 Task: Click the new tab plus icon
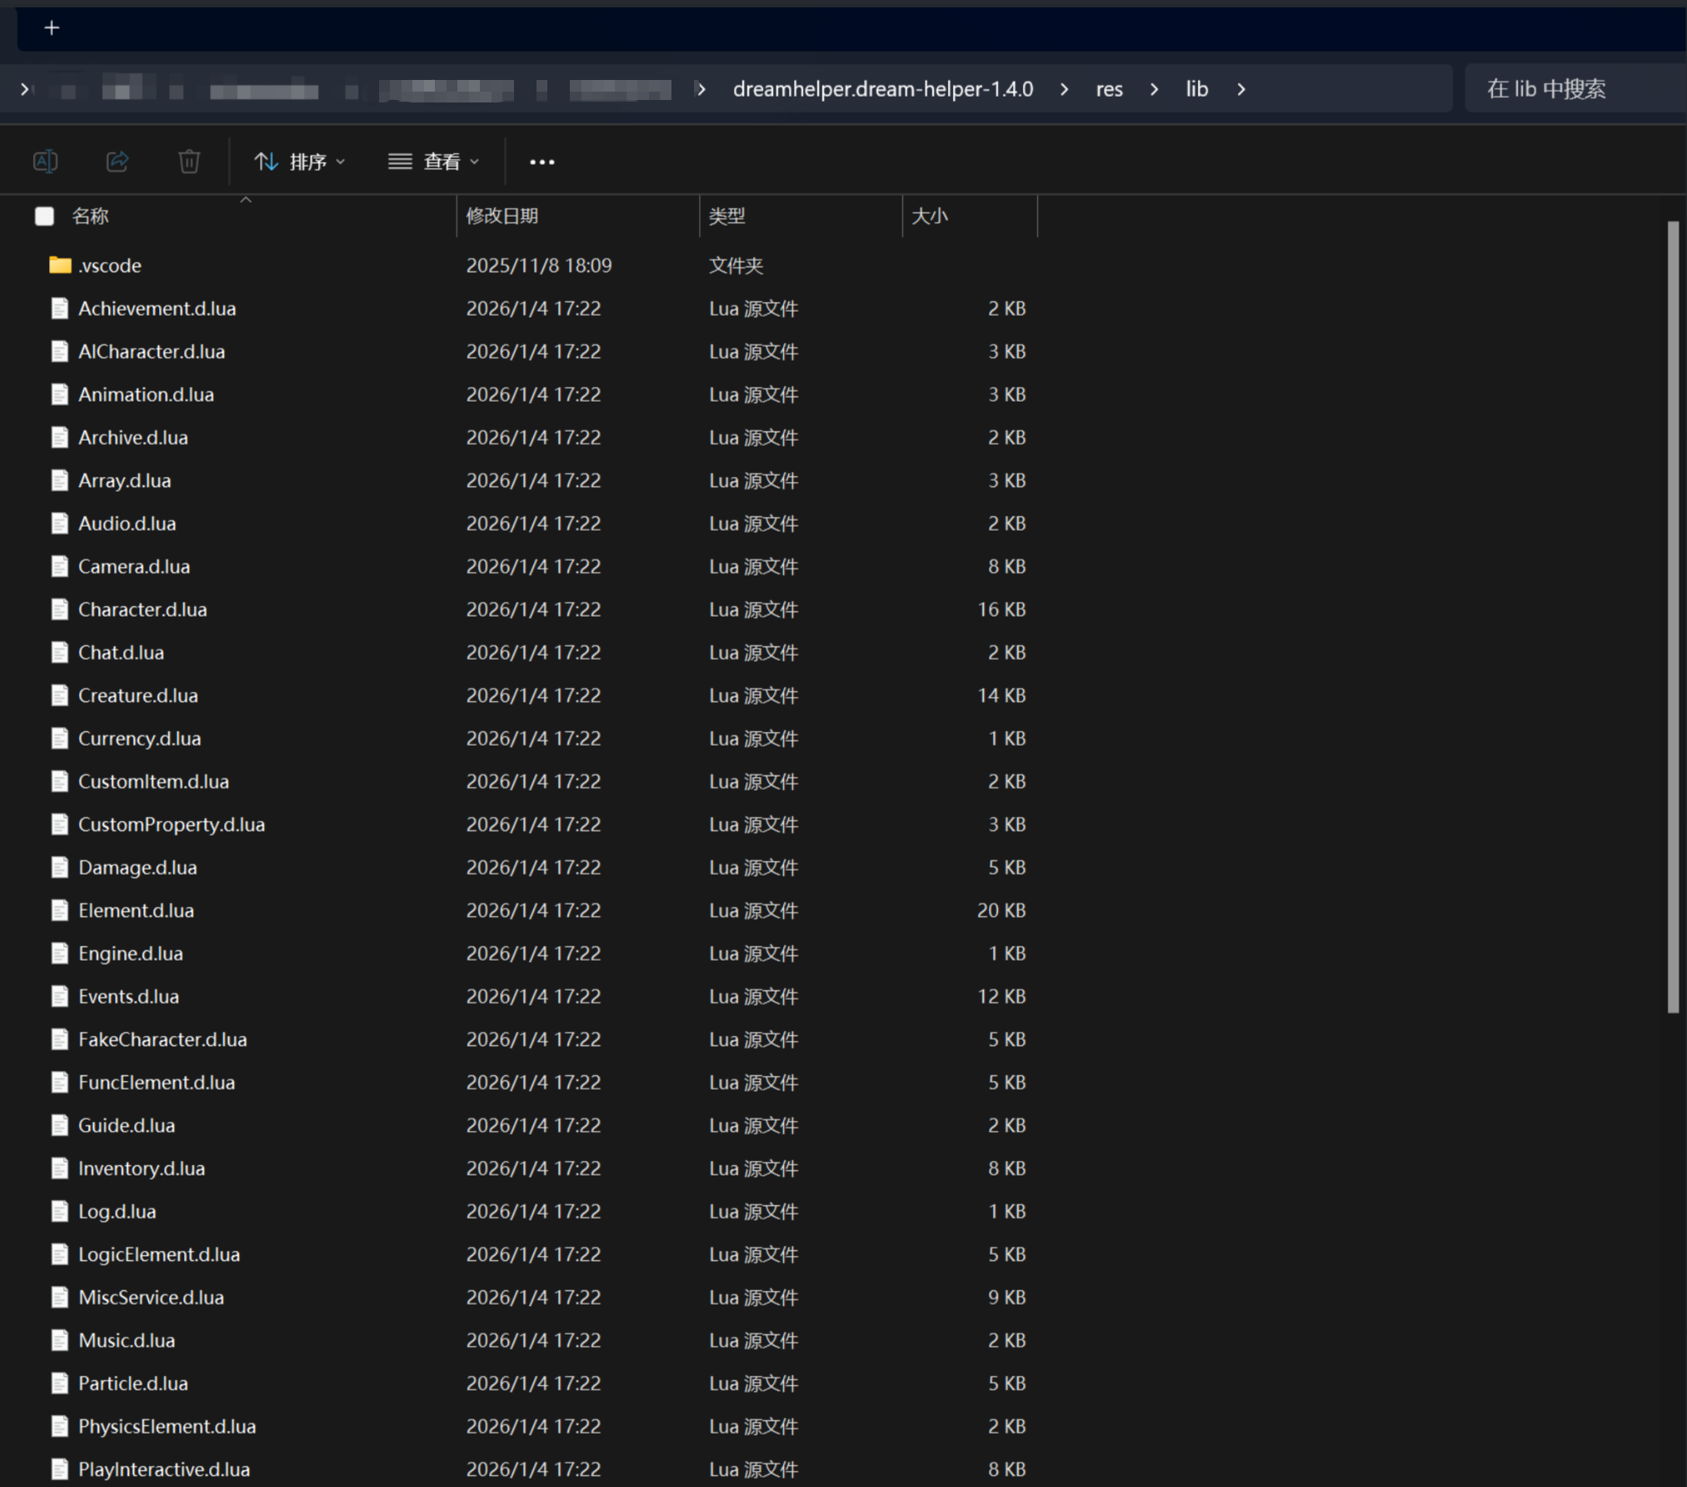click(x=52, y=28)
